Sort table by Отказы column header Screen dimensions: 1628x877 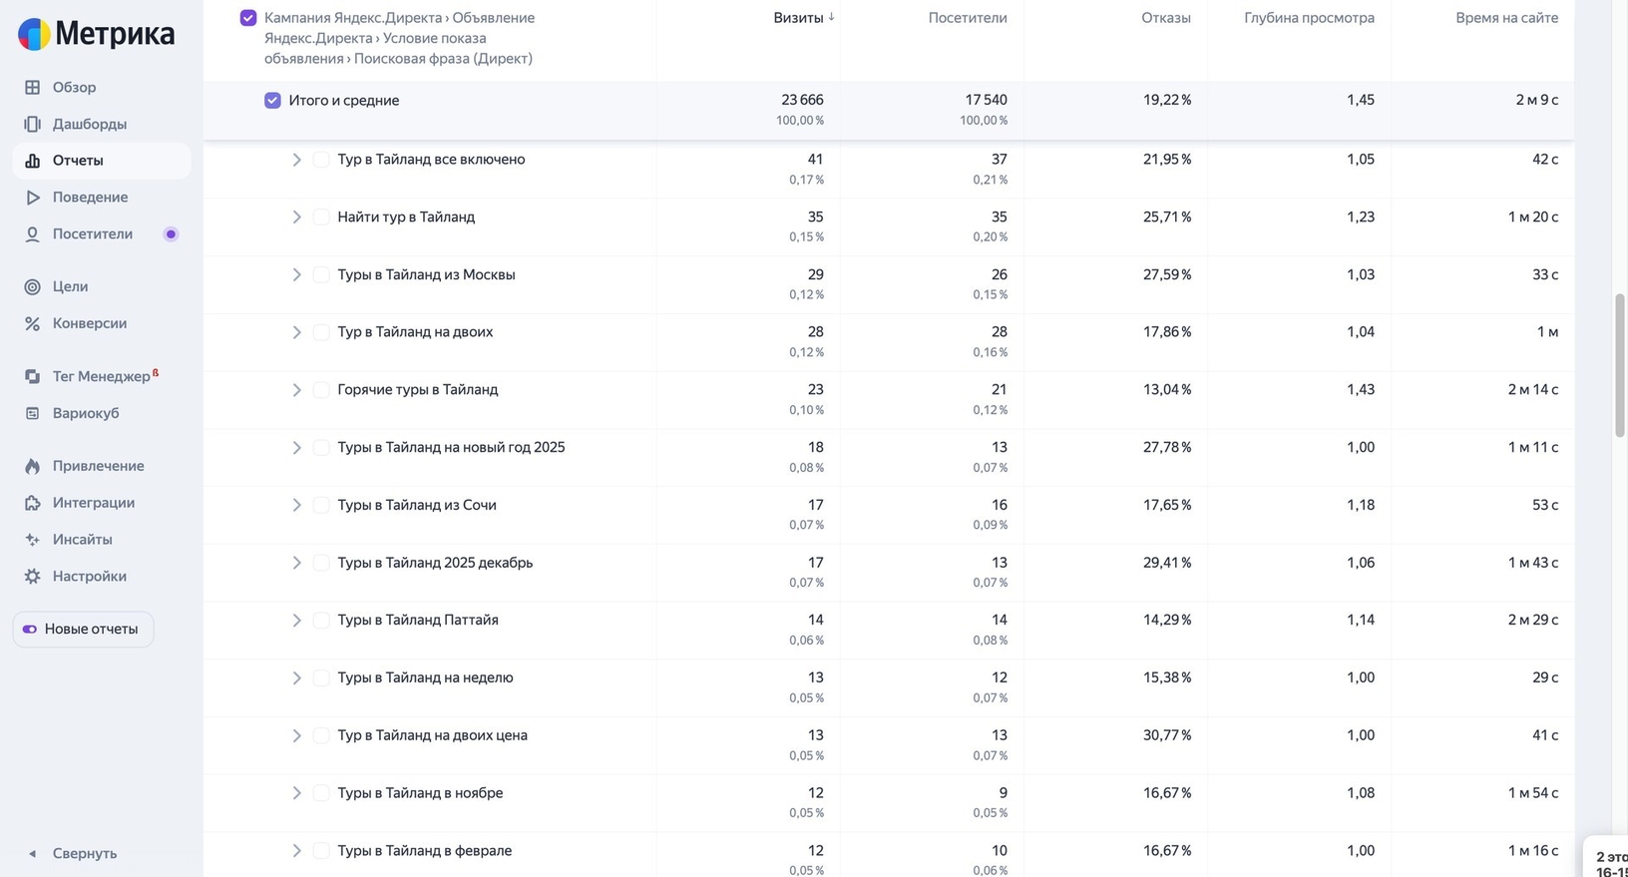click(x=1165, y=18)
